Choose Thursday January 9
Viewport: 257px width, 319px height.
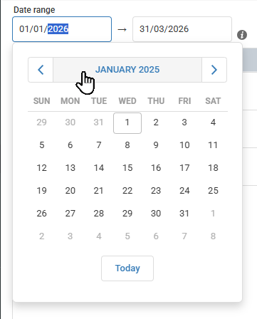[156, 145]
